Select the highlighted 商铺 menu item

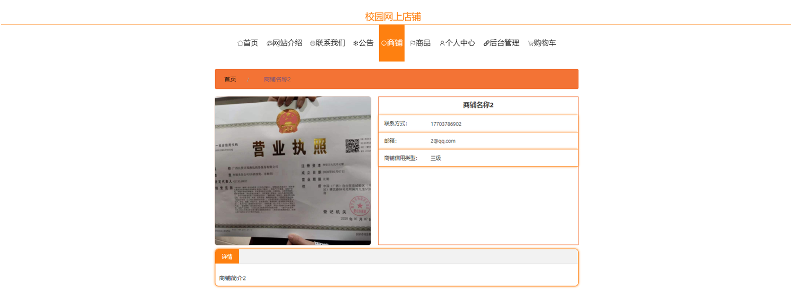[392, 43]
